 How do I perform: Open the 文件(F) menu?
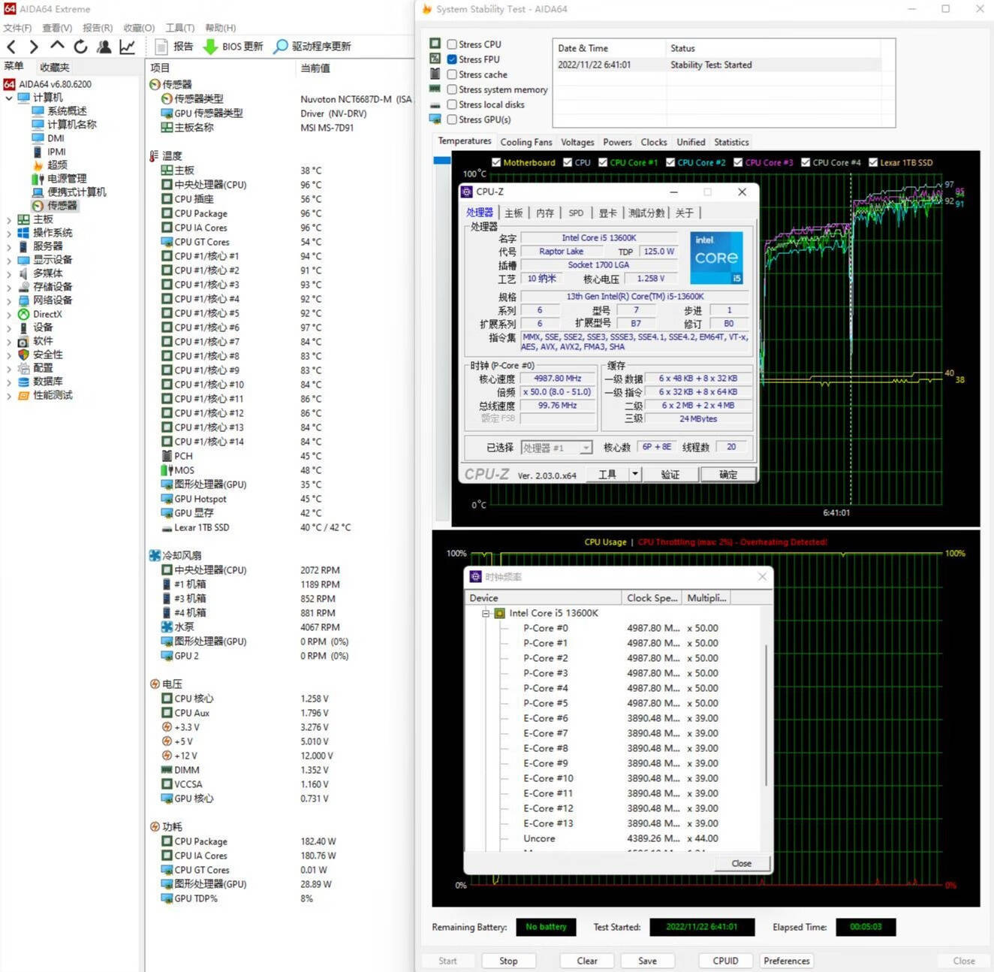(x=17, y=28)
